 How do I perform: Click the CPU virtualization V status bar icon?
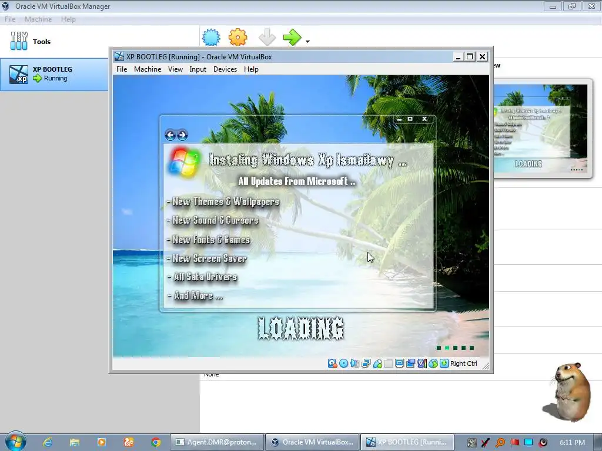point(422,363)
